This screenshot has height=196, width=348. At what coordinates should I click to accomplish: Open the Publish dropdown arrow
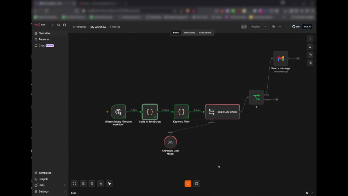click(x=266, y=27)
